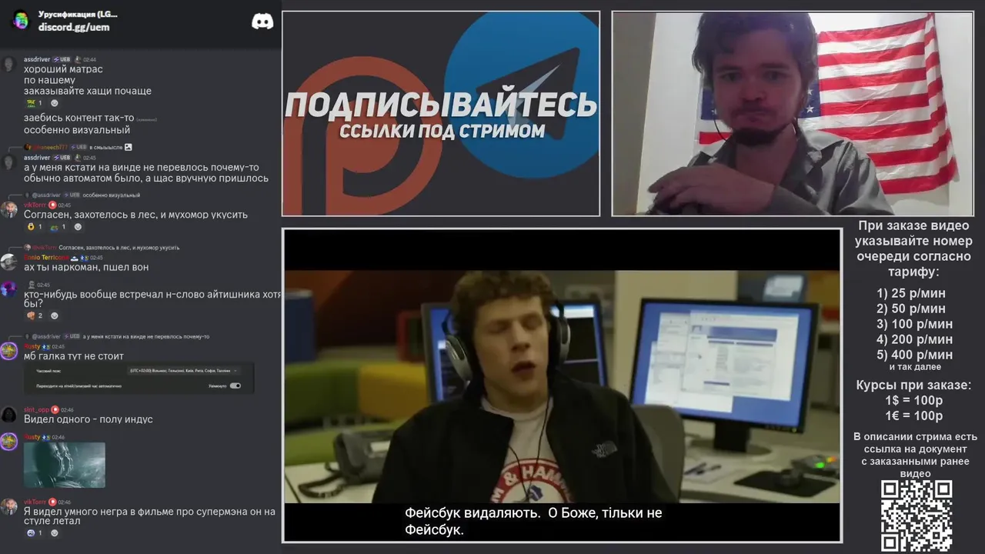The height and width of the screenshot is (554, 985).
Task: Click the webcam feed with the flag
Action: tap(792, 113)
